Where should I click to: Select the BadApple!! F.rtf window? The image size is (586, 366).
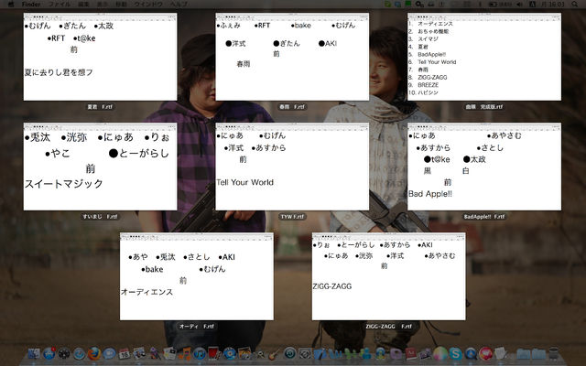484,174
